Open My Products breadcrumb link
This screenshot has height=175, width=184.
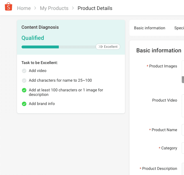click(54, 8)
